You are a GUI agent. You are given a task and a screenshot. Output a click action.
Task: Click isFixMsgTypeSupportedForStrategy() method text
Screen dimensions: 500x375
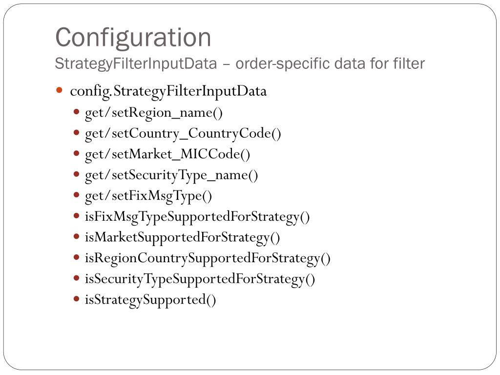(197, 217)
